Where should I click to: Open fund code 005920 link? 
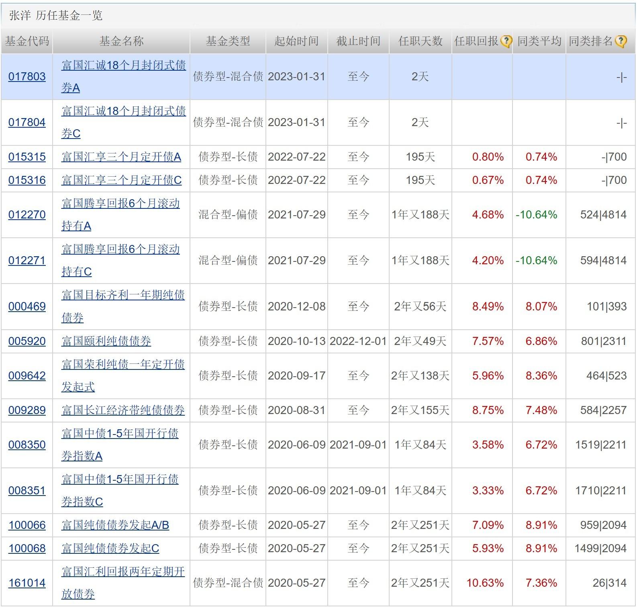click(27, 341)
